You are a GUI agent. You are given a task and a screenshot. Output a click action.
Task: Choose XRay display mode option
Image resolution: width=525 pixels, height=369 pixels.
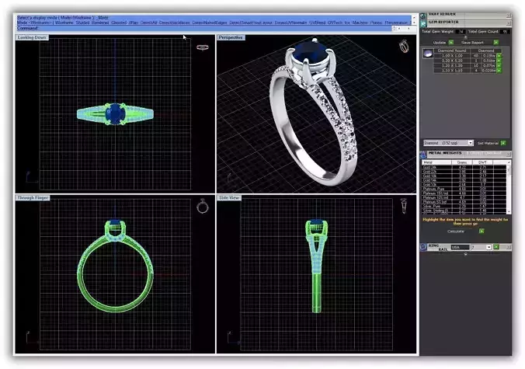point(134,23)
